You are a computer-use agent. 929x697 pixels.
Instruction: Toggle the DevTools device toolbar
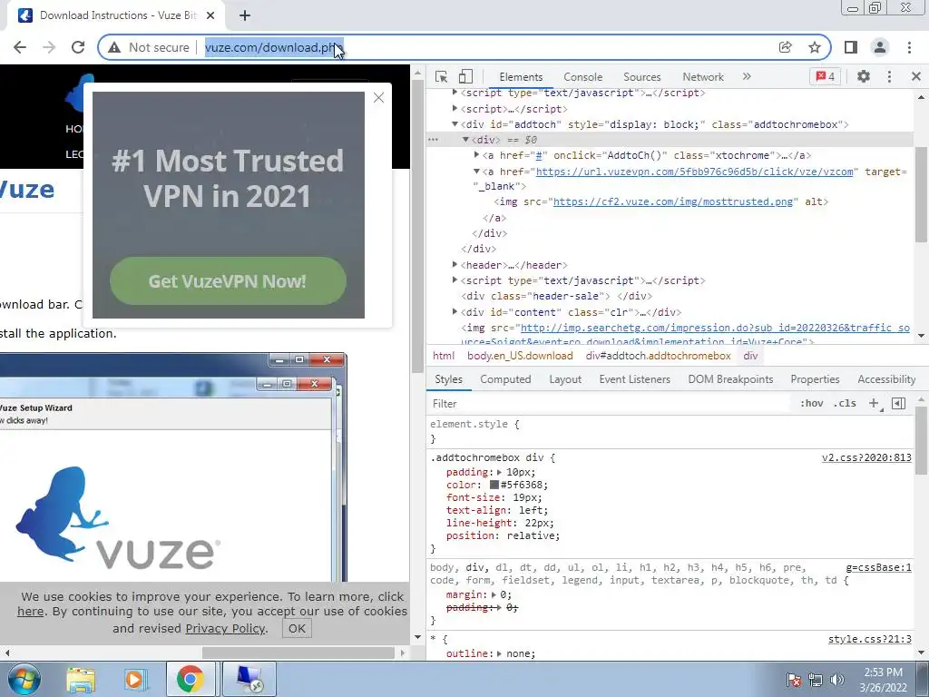[x=465, y=76]
